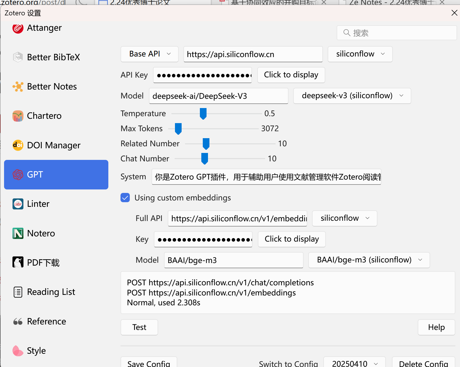
Task: Open the Reading List pane
Action: (x=56, y=292)
